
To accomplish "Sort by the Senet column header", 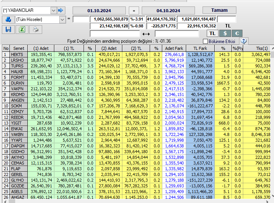I will (x=19, y=48).
